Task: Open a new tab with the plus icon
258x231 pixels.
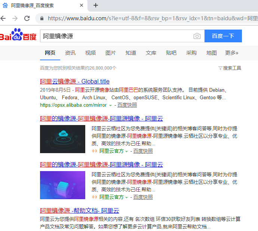Action: click(x=96, y=6)
